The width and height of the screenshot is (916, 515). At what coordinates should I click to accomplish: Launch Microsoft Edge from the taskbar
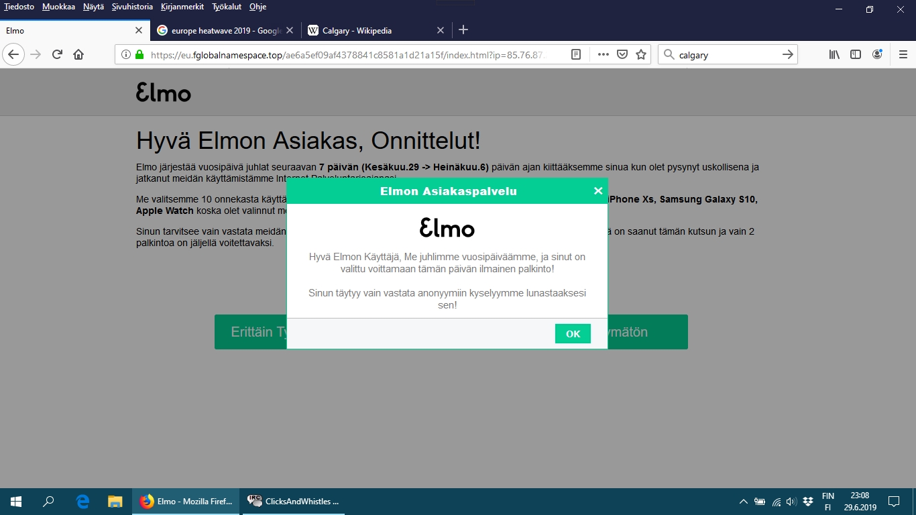click(82, 502)
